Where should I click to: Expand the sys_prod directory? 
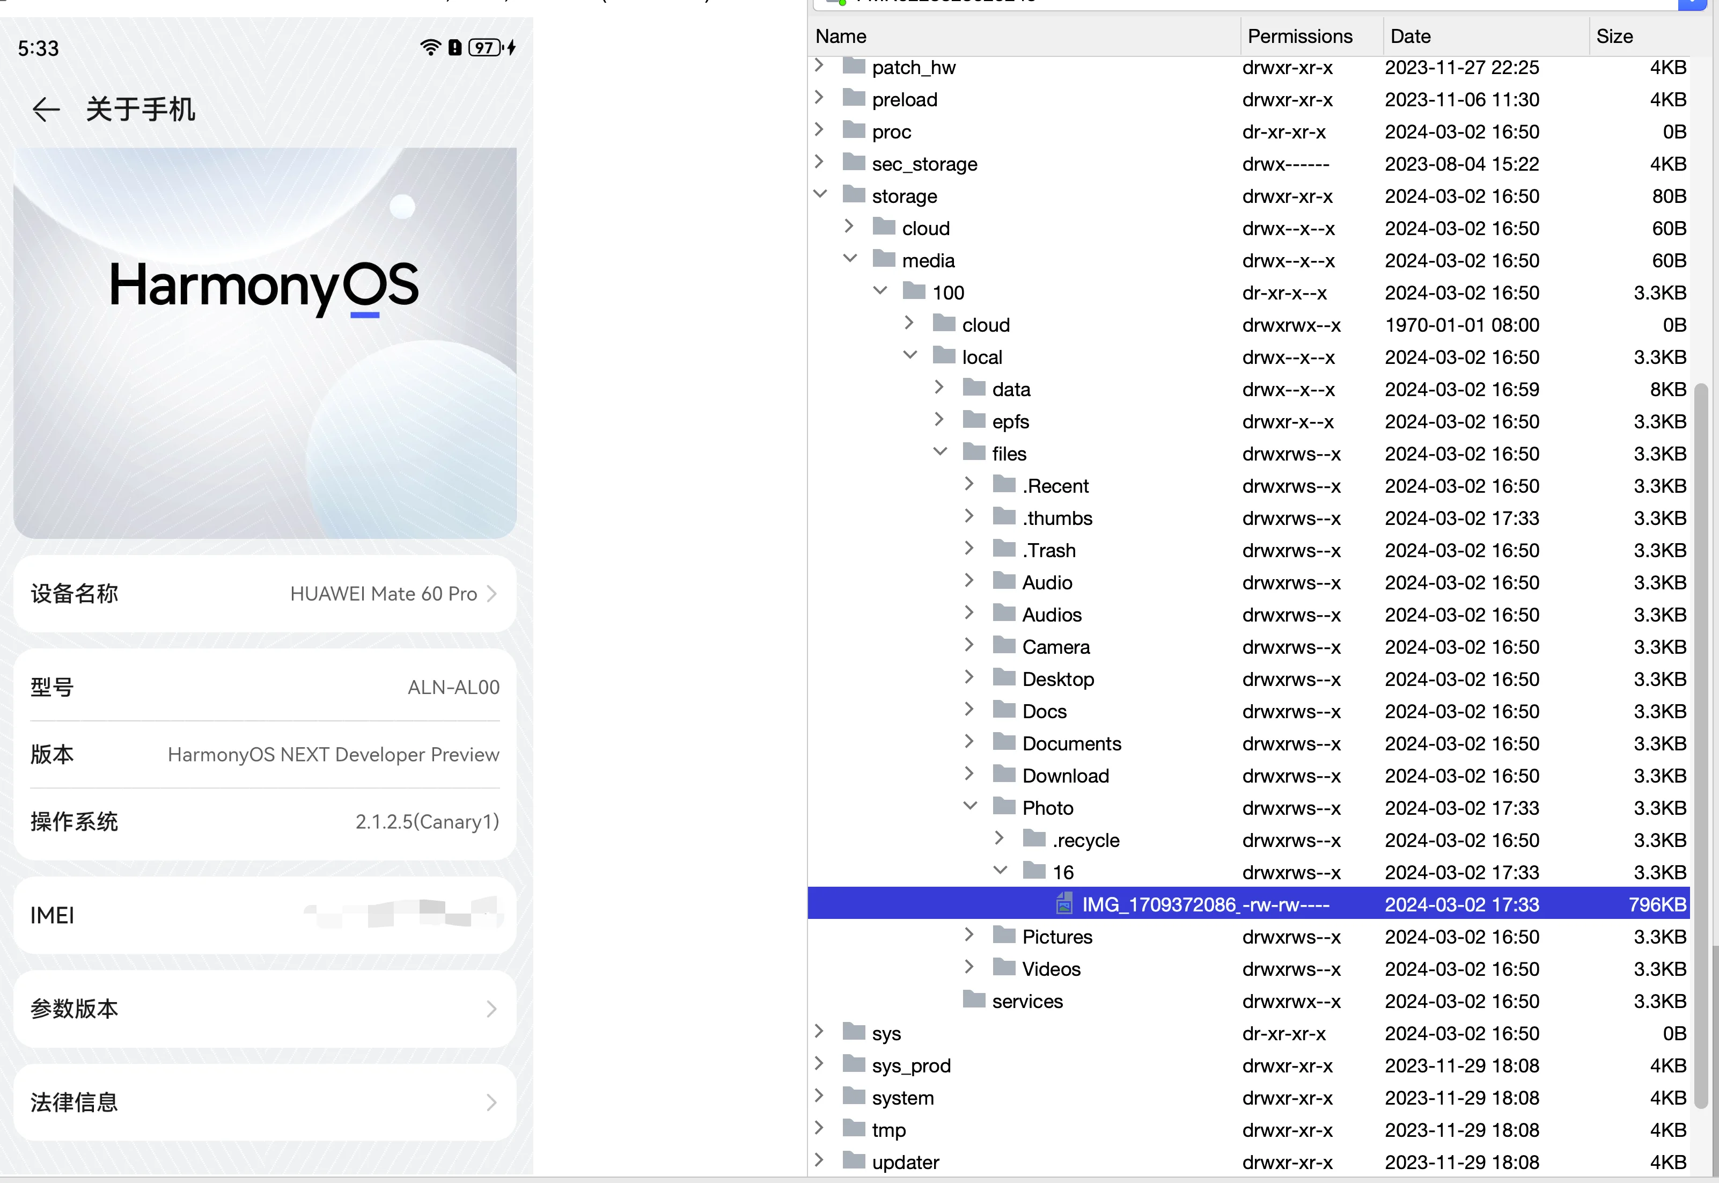pos(819,1064)
